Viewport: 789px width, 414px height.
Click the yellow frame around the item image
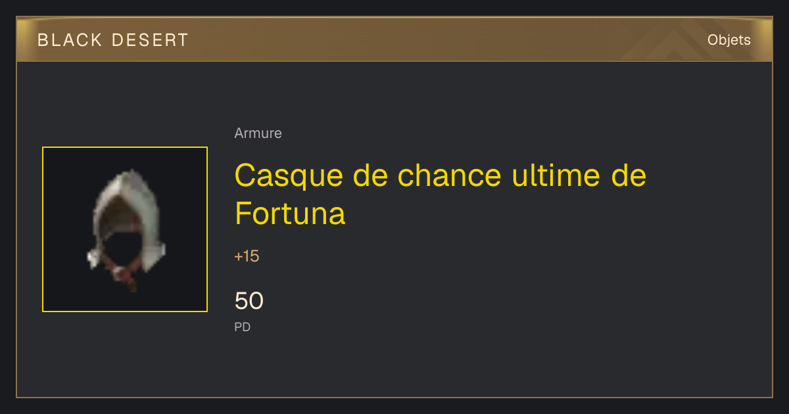125,229
